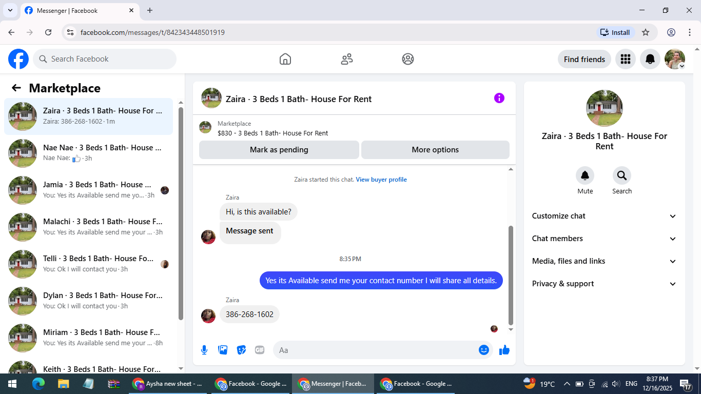The height and width of the screenshot is (394, 701).
Task: Open the Dylan conversation
Action: pyautogui.click(x=89, y=301)
